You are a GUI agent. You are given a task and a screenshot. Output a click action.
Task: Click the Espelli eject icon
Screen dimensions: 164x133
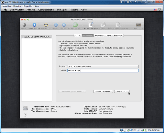tap(64, 25)
